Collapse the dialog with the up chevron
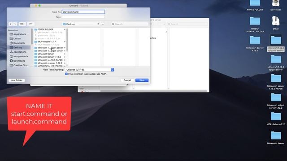The height and width of the screenshot is (161, 287). click(103, 24)
